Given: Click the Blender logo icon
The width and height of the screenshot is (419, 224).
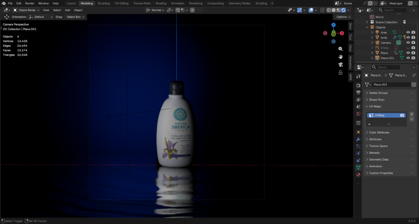Looking at the screenshot, I should (3, 3).
